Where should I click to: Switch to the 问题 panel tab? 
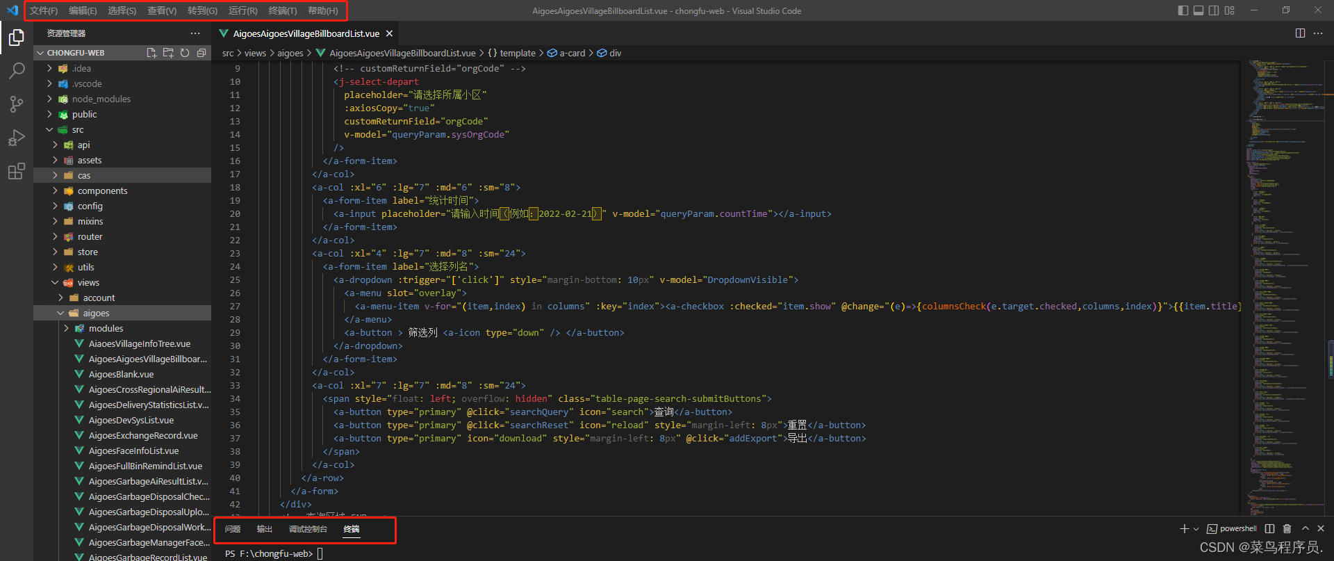(233, 529)
